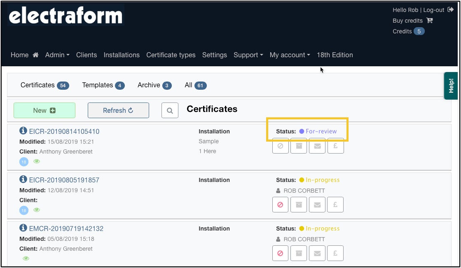Image resolution: width=461 pixels, height=268 pixels.
Task: Click the Home house icon
Action: 35,55
